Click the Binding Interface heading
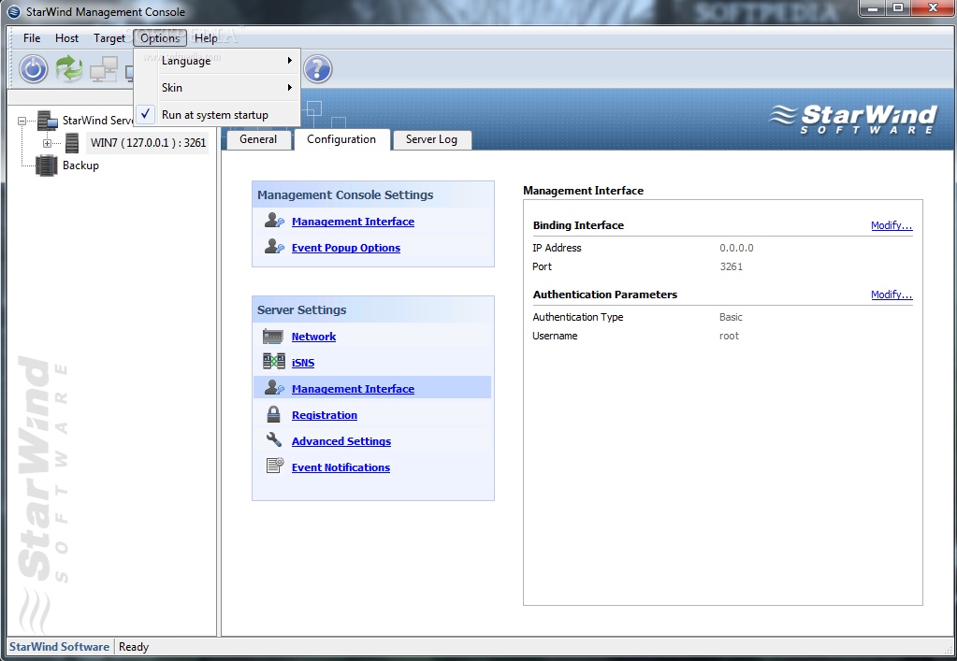This screenshot has height=661, width=957. pyautogui.click(x=578, y=225)
